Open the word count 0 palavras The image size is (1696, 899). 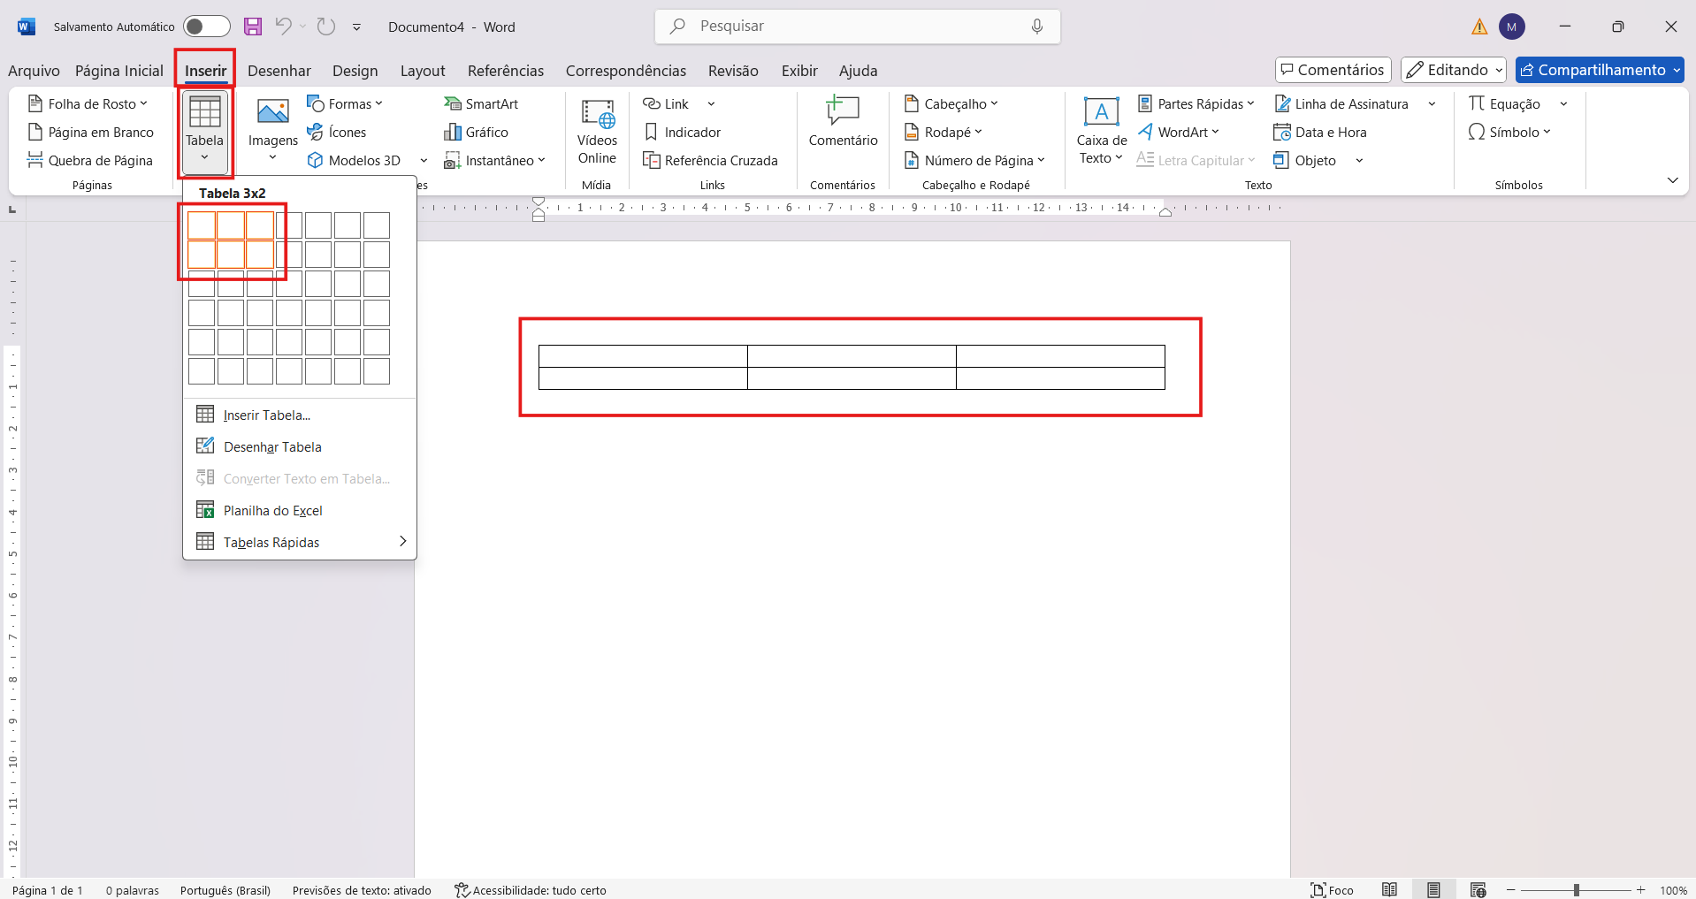click(133, 890)
